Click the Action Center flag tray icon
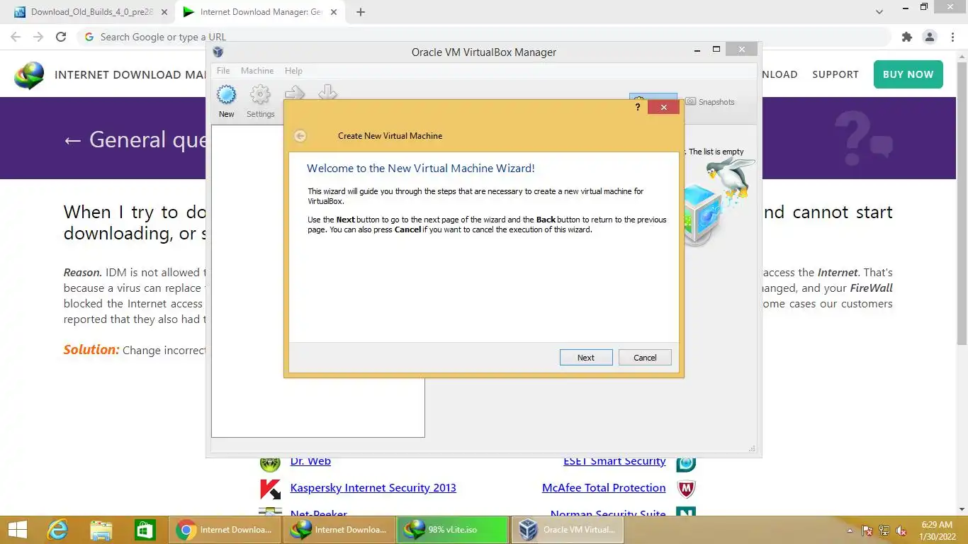The height and width of the screenshot is (544, 968). [x=867, y=531]
